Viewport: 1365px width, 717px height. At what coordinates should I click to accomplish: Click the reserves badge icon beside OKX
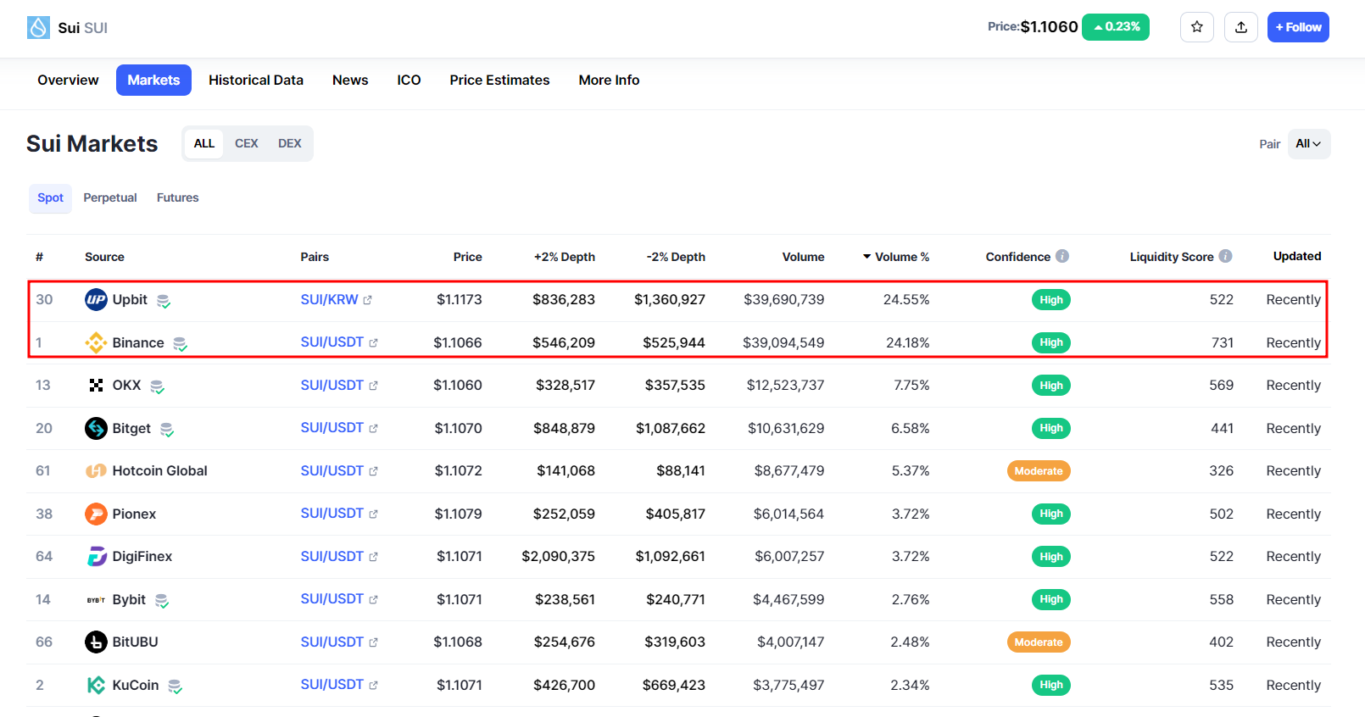pyautogui.click(x=157, y=386)
